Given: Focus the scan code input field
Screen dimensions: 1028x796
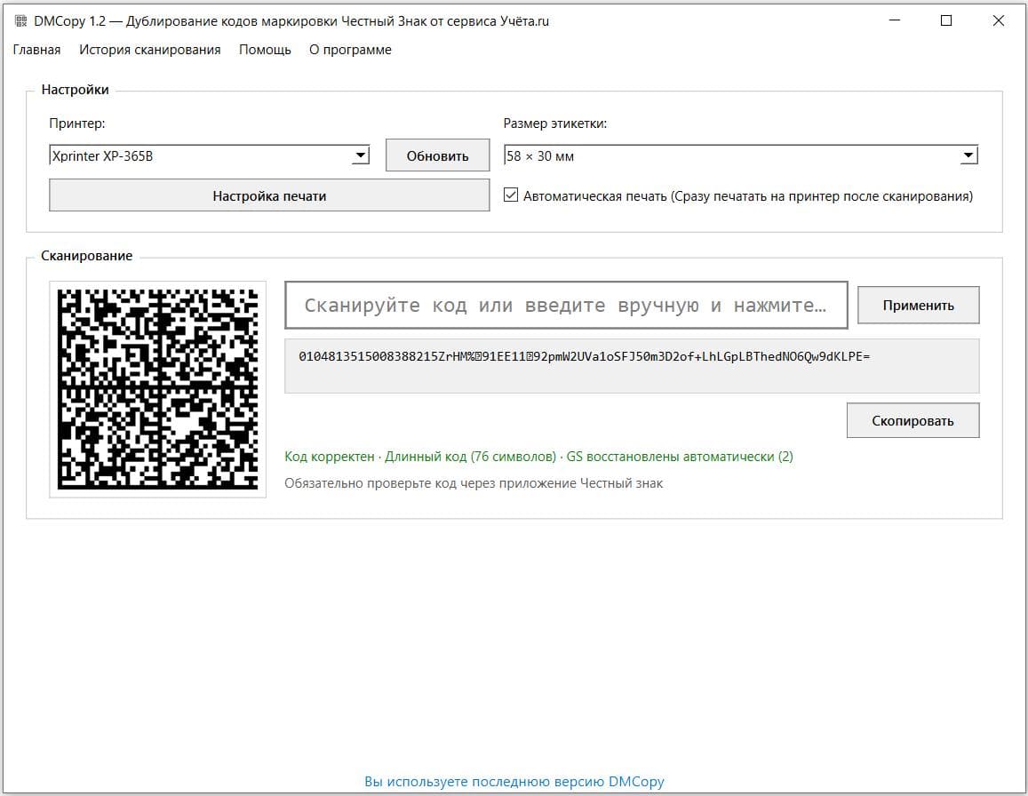Looking at the screenshot, I should coord(567,305).
